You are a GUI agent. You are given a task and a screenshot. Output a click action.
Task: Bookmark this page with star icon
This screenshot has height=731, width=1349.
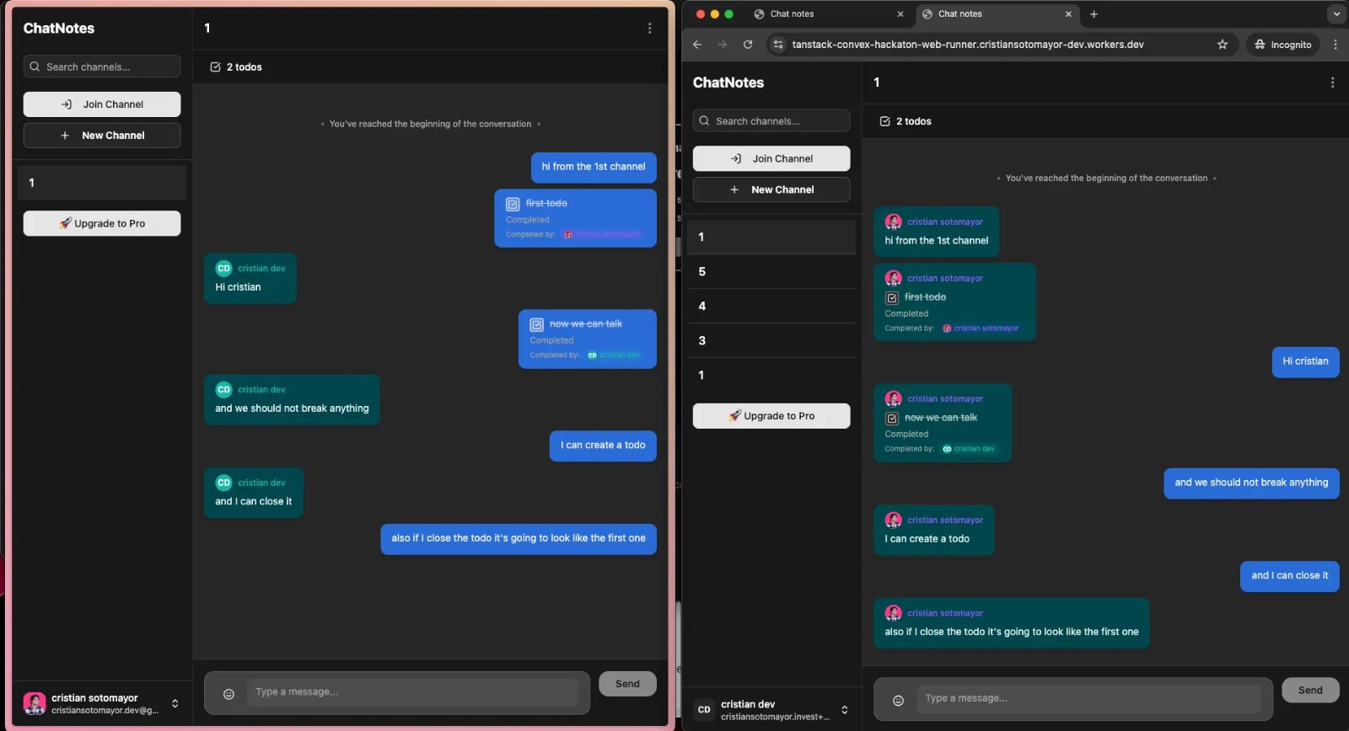pos(1223,45)
